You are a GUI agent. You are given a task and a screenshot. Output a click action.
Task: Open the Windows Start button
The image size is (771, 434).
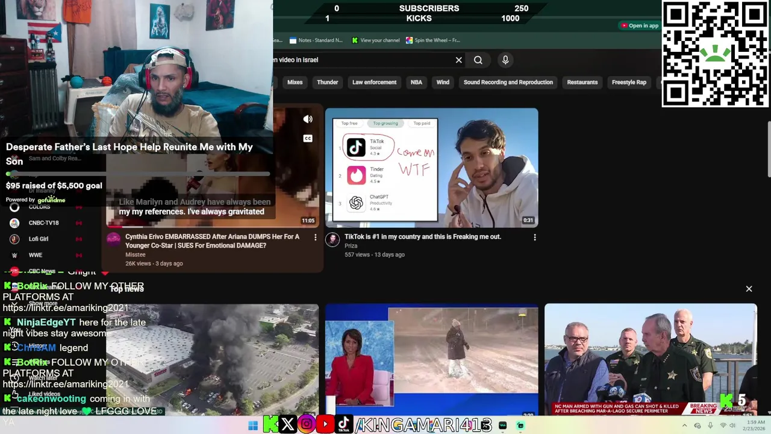click(253, 426)
